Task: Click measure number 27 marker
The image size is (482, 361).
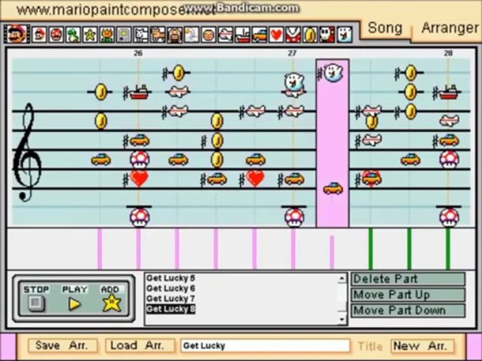Action: pyautogui.click(x=292, y=53)
